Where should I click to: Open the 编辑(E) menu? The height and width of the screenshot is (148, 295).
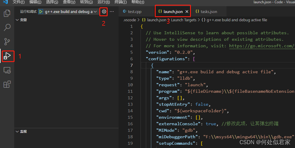click(x=35, y=2)
